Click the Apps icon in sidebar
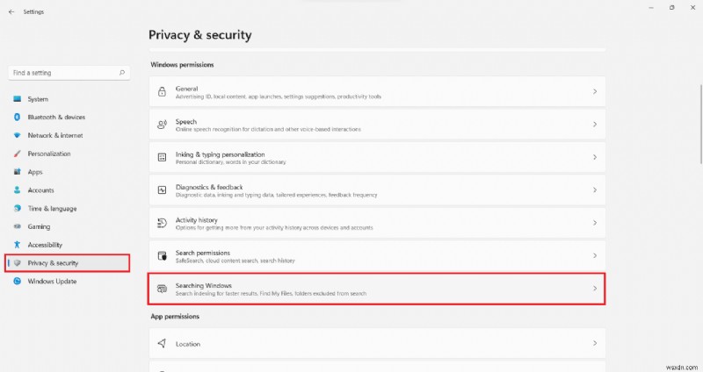 tap(17, 172)
